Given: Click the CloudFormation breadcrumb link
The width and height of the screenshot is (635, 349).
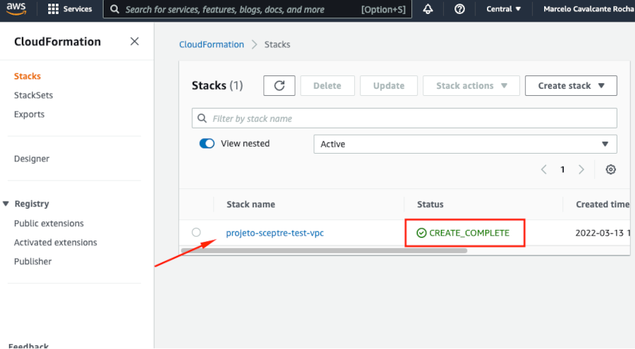Looking at the screenshot, I should 212,44.
